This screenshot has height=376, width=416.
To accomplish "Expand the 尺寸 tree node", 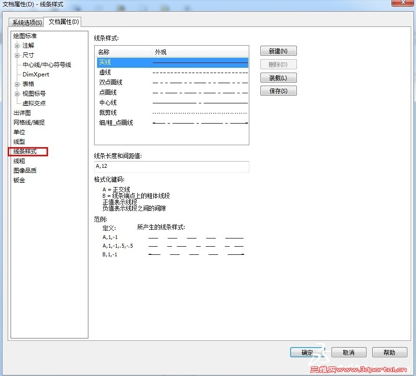I will 17,55.
